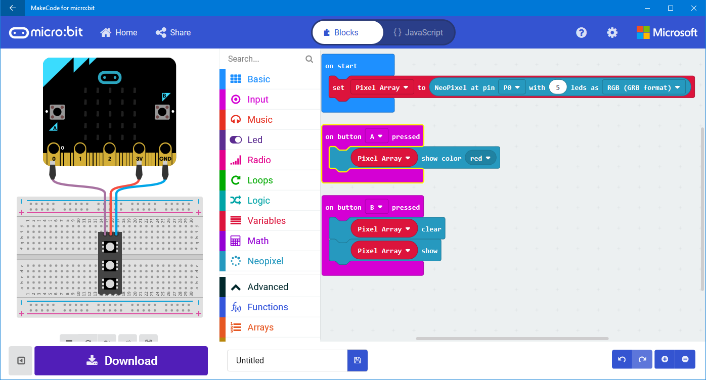Click the Share button

tap(173, 32)
